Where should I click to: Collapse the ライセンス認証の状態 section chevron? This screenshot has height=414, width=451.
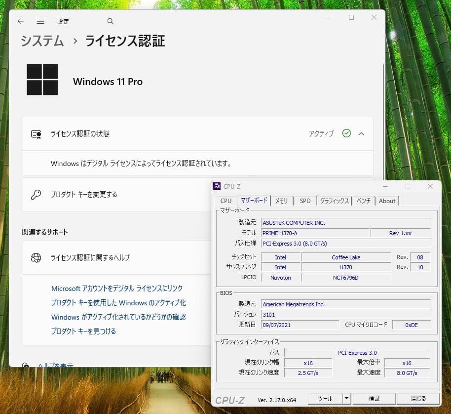pos(361,134)
